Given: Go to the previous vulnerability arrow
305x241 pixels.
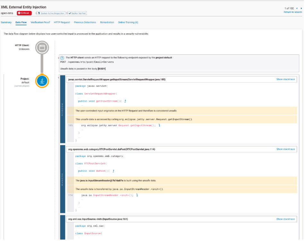Looking at the screenshot, I should click(x=297, y=8).
